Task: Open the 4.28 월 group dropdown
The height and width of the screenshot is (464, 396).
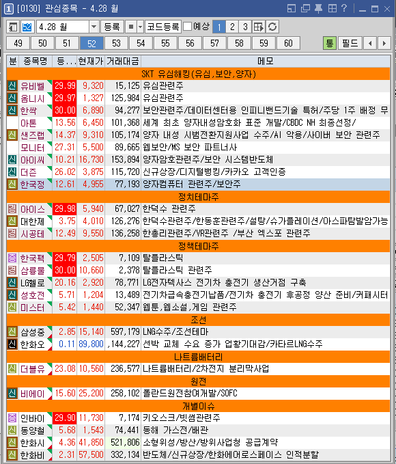Action: pyautogui.click(x=94, y=27)
